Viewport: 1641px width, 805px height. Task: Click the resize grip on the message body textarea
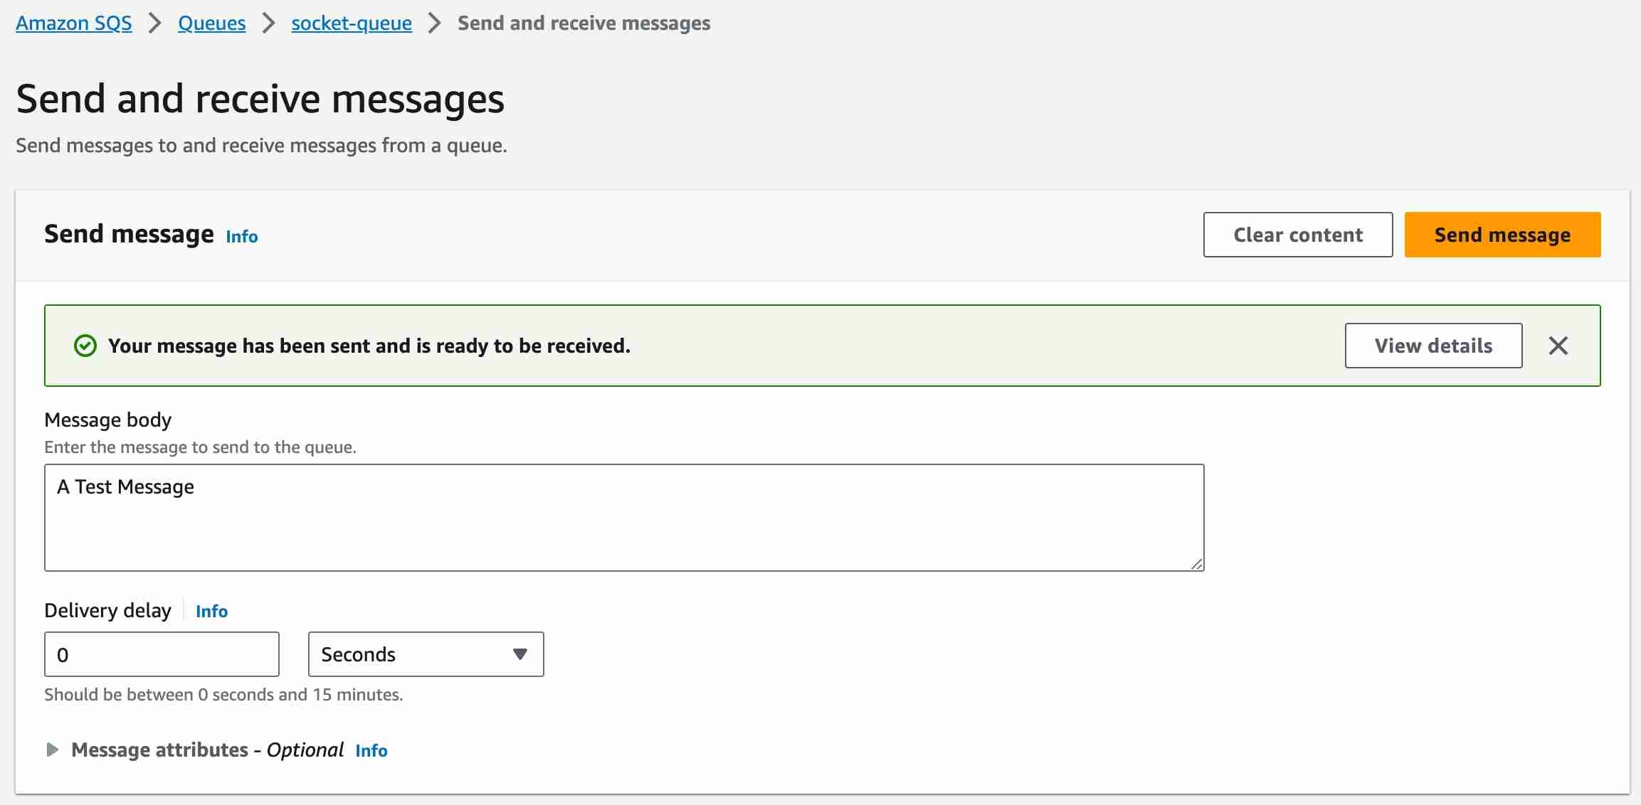coord(1197,564)
